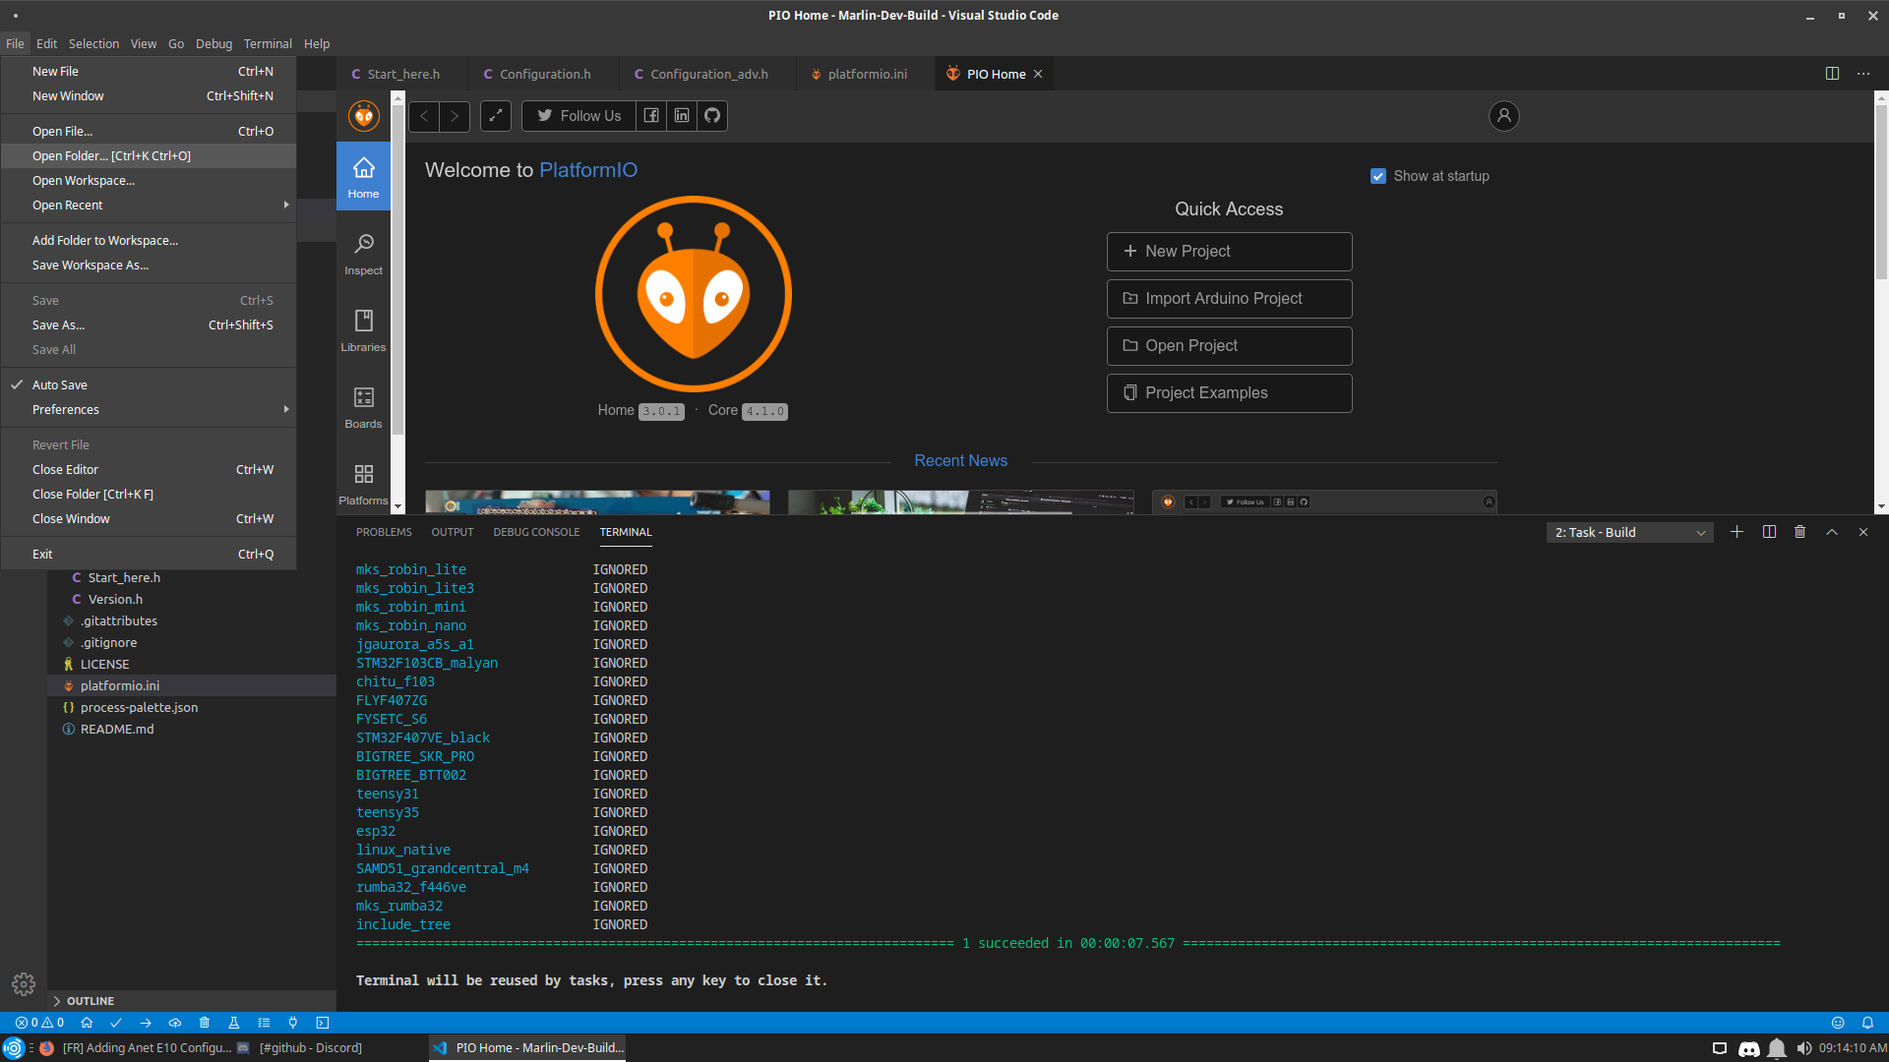1889x1062 pixels.
Task: Click the New Project button
Action: 1229,252
